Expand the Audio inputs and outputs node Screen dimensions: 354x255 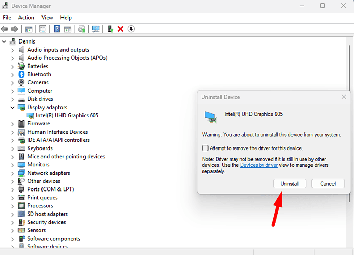(13, 50)
